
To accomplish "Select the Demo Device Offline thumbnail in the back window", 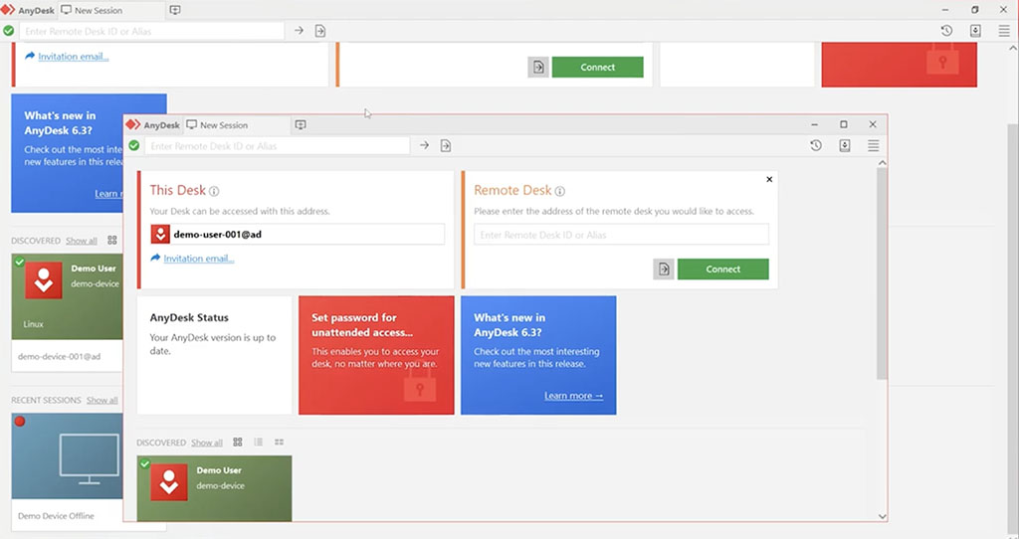I will (67, 456).
